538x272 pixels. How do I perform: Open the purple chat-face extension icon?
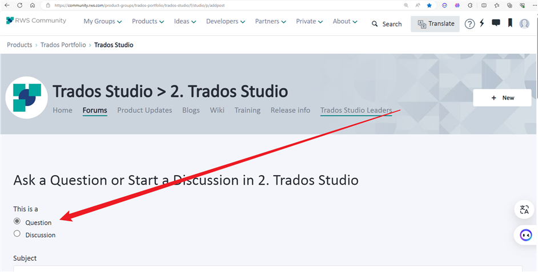444,5
